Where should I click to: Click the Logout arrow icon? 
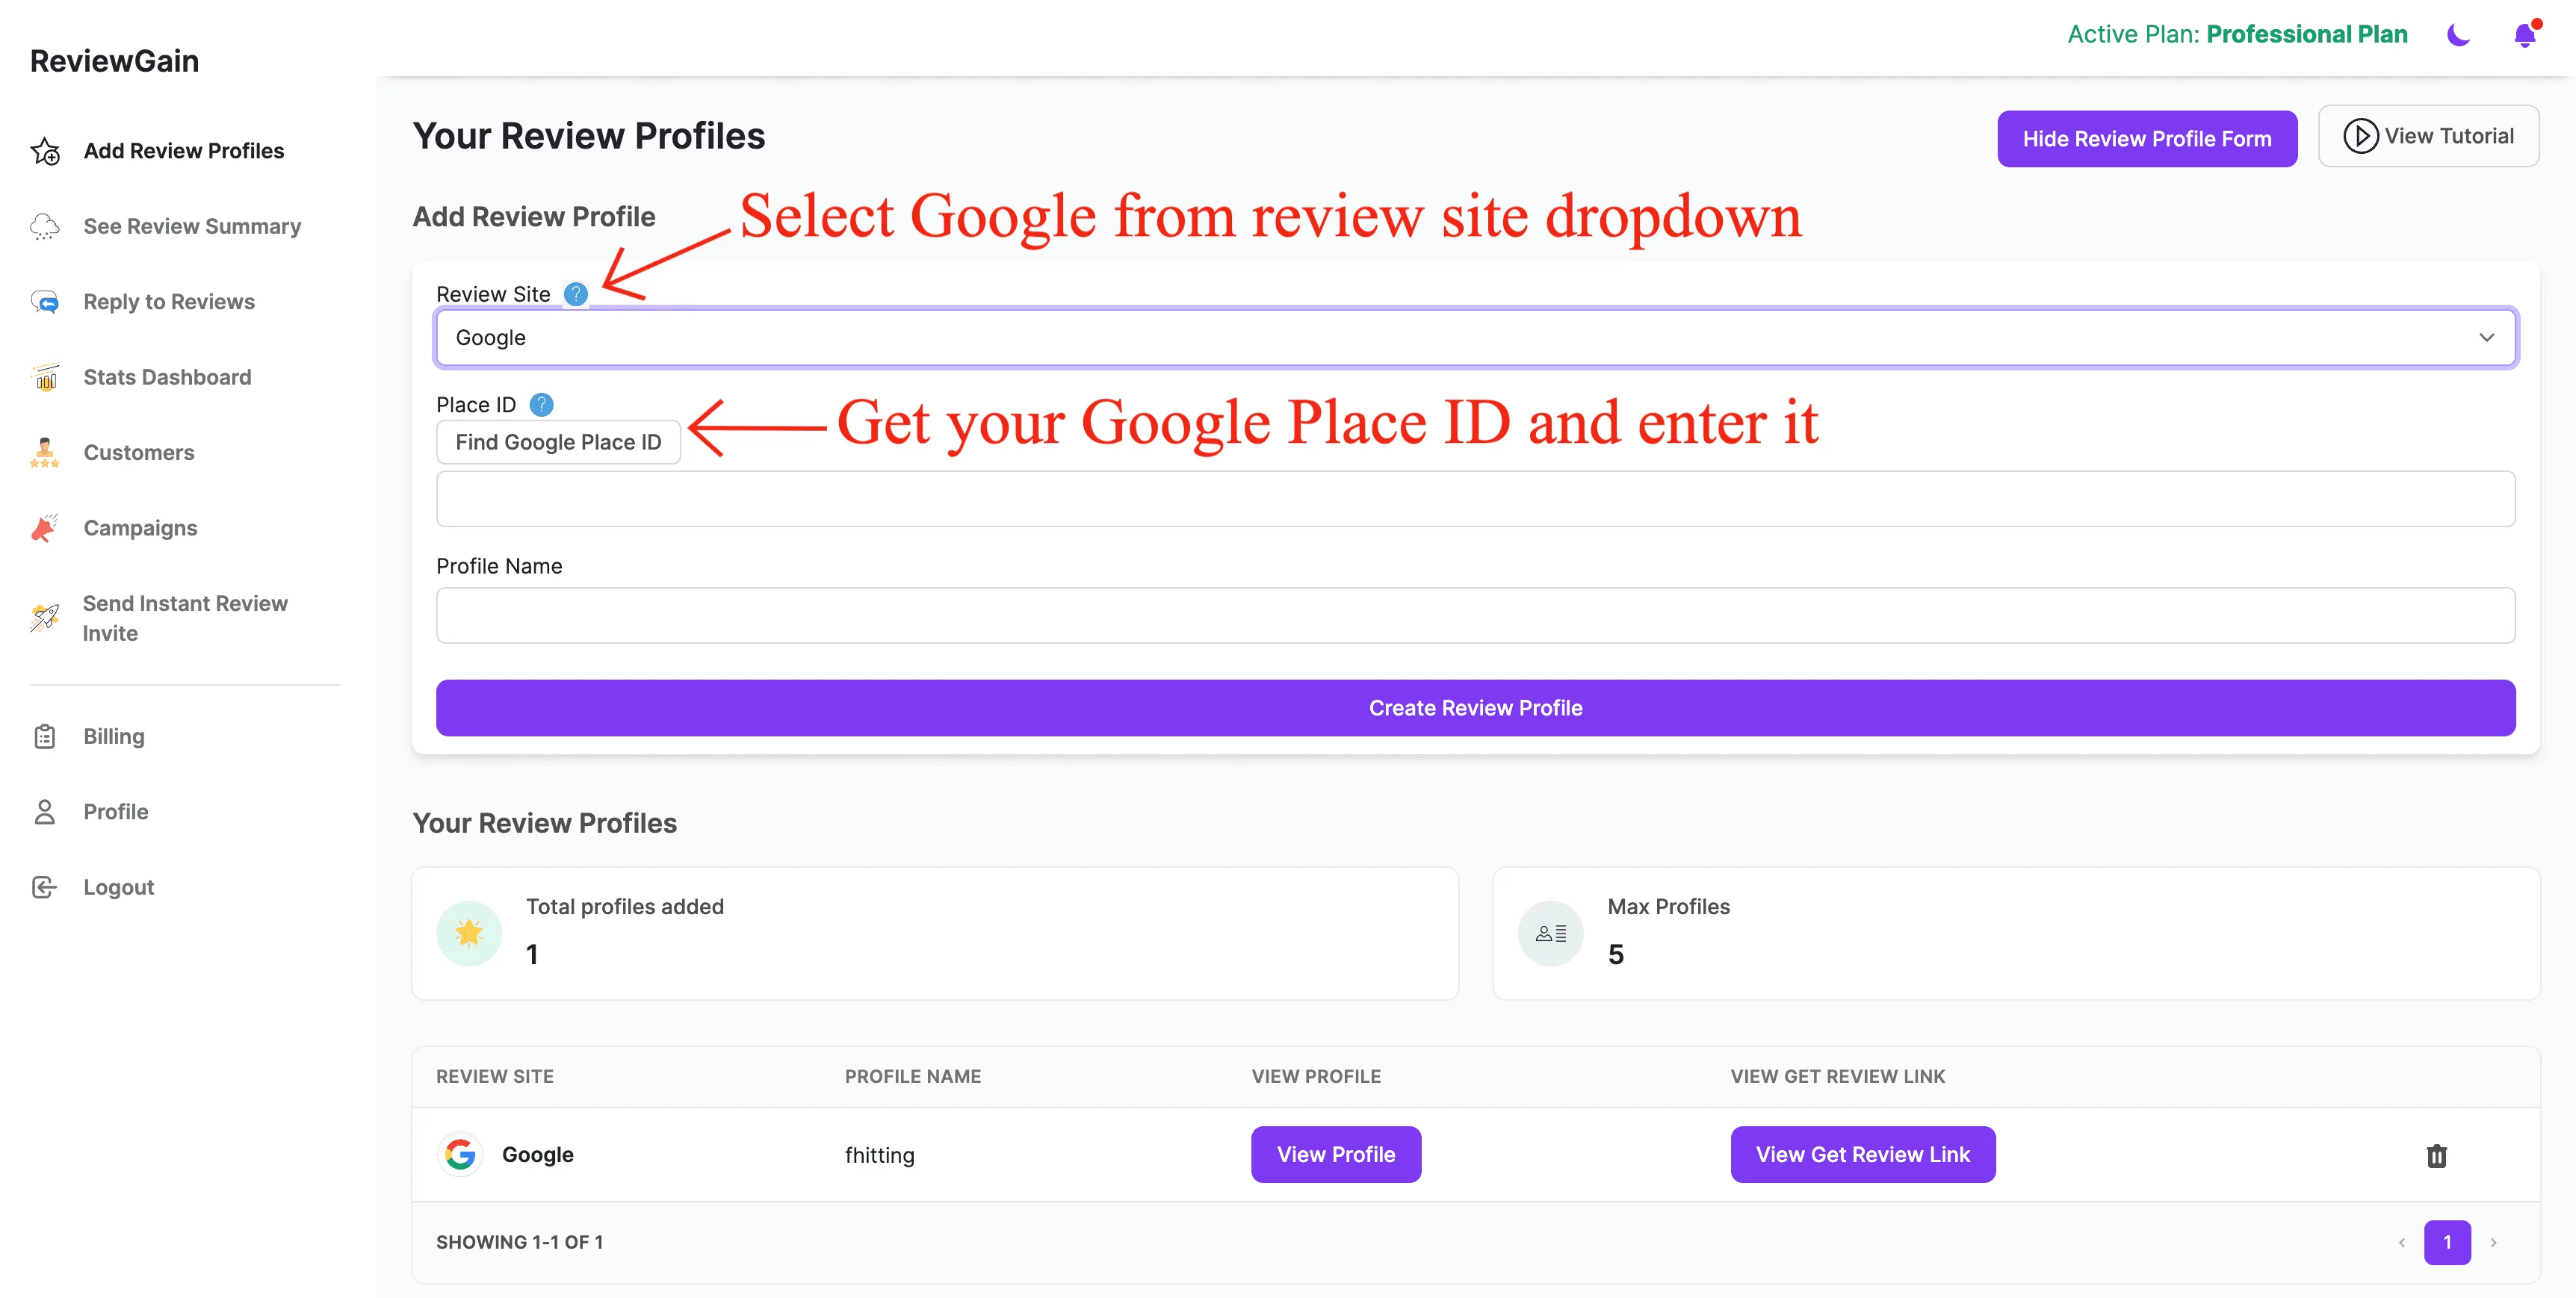[x=45, y=888]
